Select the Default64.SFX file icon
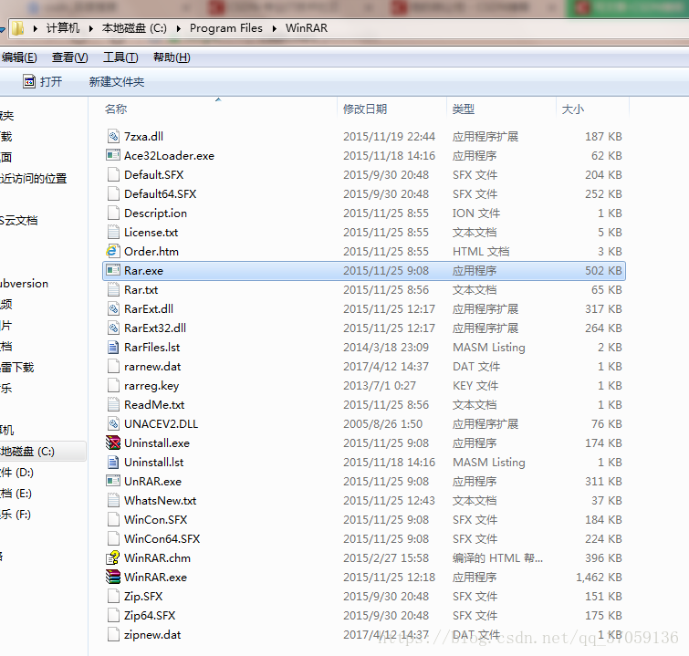 pos(113,193)
